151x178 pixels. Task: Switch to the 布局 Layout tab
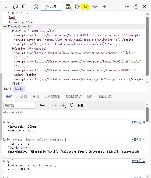[36, 97]
